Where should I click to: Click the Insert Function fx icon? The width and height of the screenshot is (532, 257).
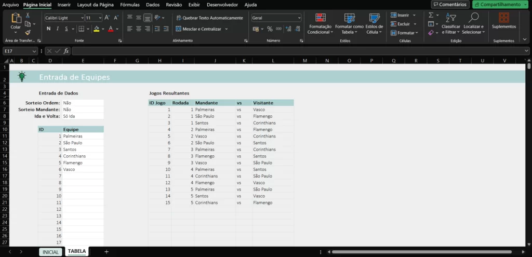tap(66, 51)
